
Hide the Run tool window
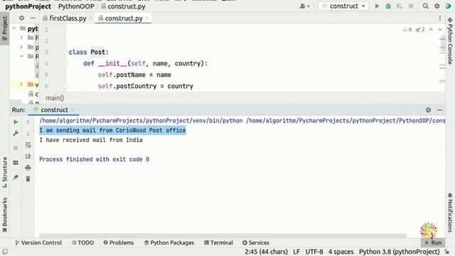[x=439, y=110]
